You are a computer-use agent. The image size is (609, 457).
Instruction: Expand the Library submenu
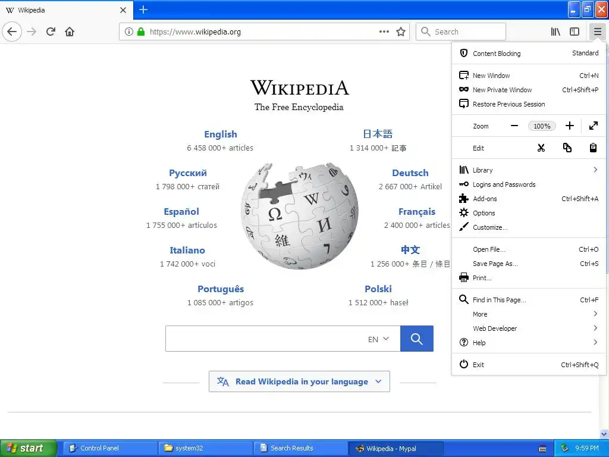[529, 170]
